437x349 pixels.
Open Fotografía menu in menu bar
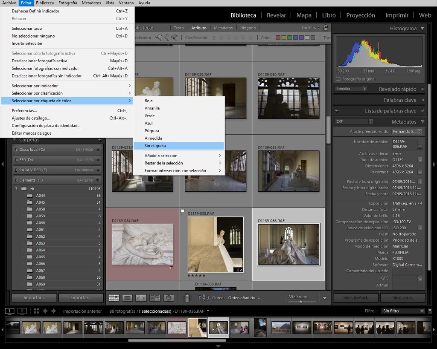[x=67, y=3]
